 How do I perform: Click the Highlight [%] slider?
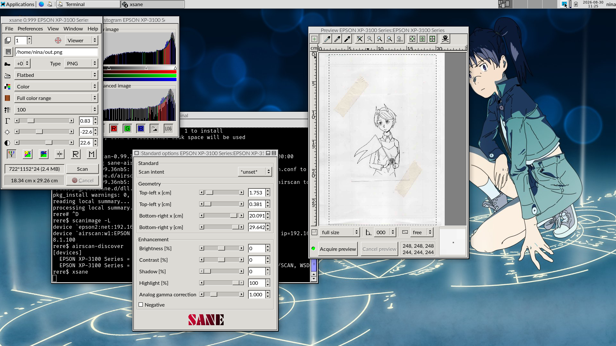point(222,283)
